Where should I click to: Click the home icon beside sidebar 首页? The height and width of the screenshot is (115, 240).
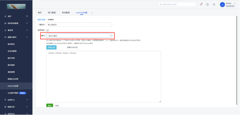tap(5, 16)
